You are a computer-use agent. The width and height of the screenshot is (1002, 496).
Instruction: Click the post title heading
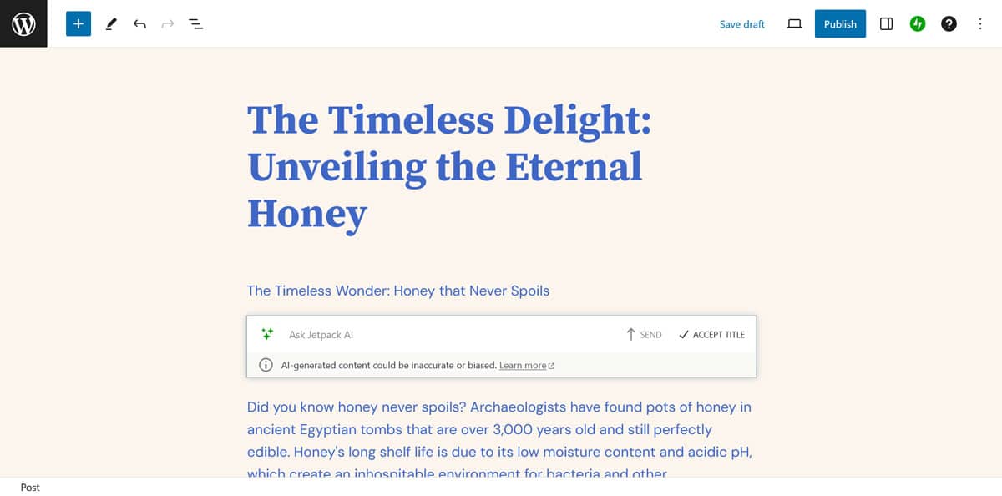pos(449,166)
